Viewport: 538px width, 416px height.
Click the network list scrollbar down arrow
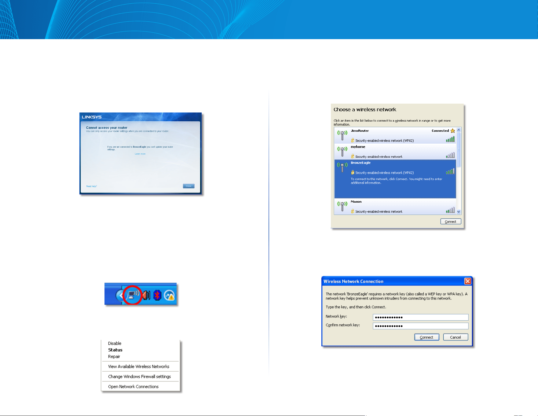coord(459,212)
